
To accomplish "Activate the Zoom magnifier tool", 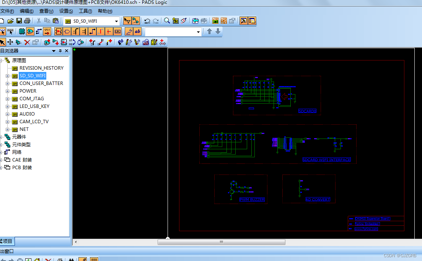I will pyautogui.click(x=167, y=21).
